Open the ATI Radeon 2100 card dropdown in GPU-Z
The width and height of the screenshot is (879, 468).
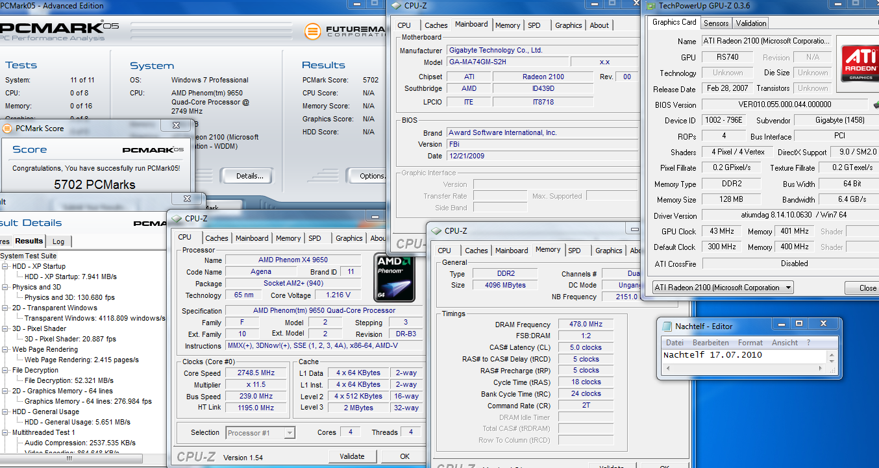point(789,288)
